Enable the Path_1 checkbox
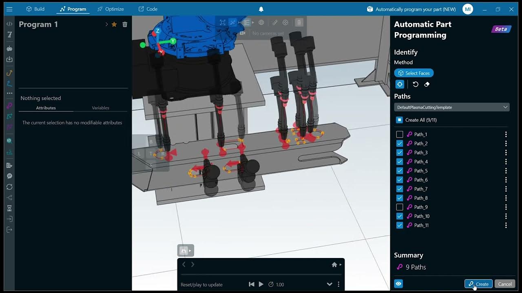Image resolution: width=522 pixels, height=293 pixels. pyautogui.click(x=399, y=134)
